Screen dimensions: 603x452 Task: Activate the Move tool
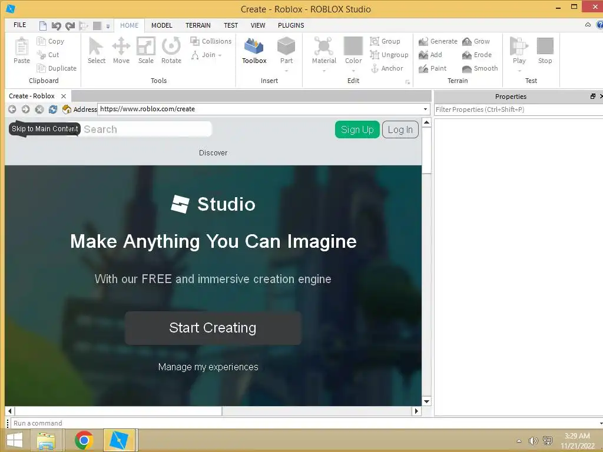(121, 51)
